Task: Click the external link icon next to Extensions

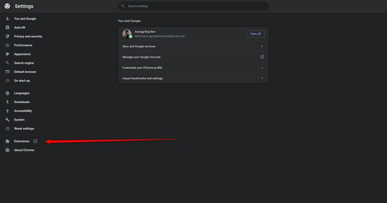Action: pos(35,141)
